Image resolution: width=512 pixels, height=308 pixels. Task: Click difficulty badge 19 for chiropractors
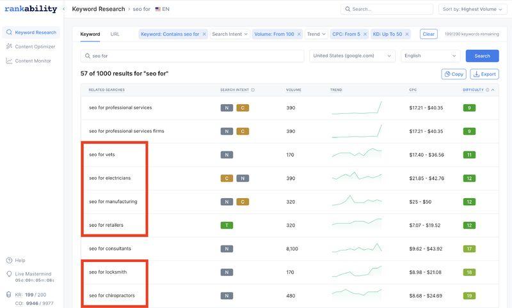point(469,296)
